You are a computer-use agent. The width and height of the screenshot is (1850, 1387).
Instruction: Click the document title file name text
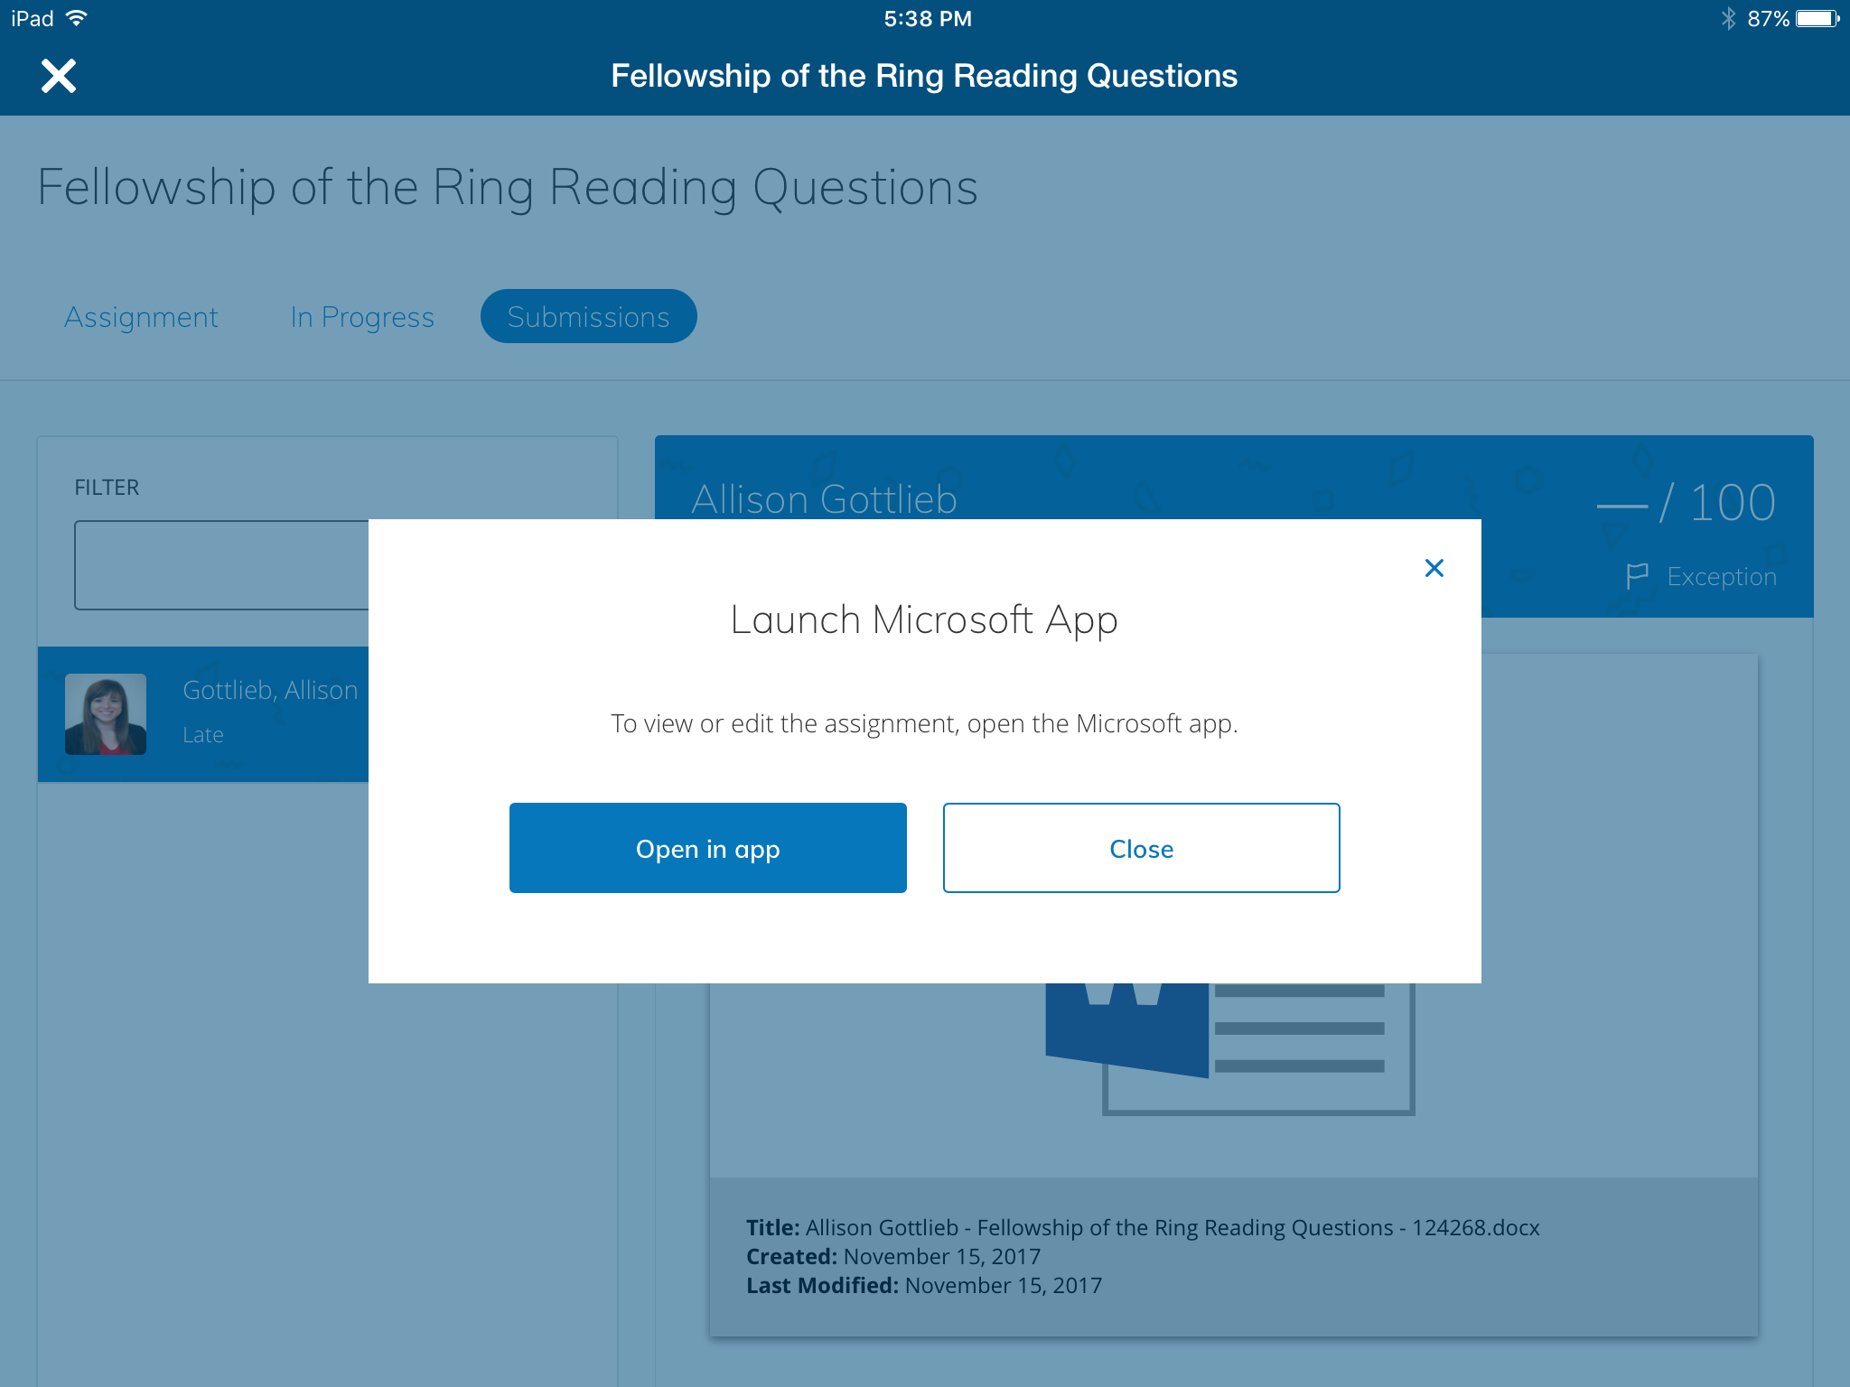point(1172,1228)
